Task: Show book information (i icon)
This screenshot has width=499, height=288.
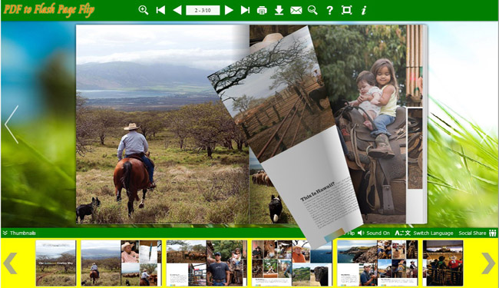Action: 363,10
